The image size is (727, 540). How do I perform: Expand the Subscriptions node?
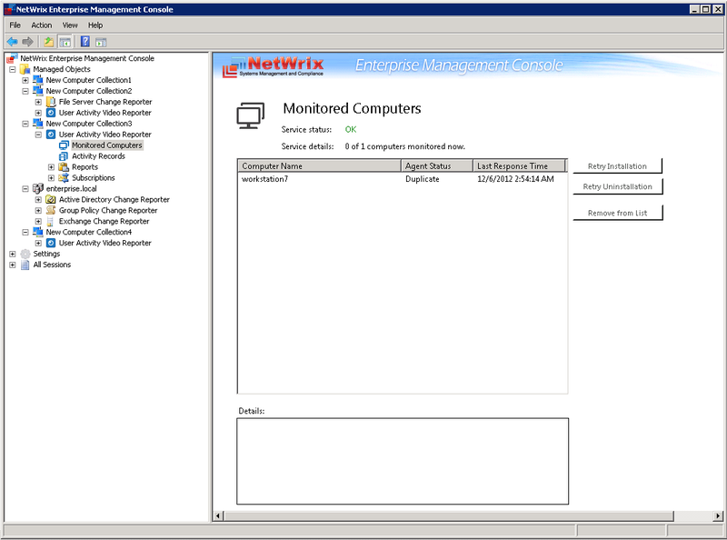click(52, 178)
